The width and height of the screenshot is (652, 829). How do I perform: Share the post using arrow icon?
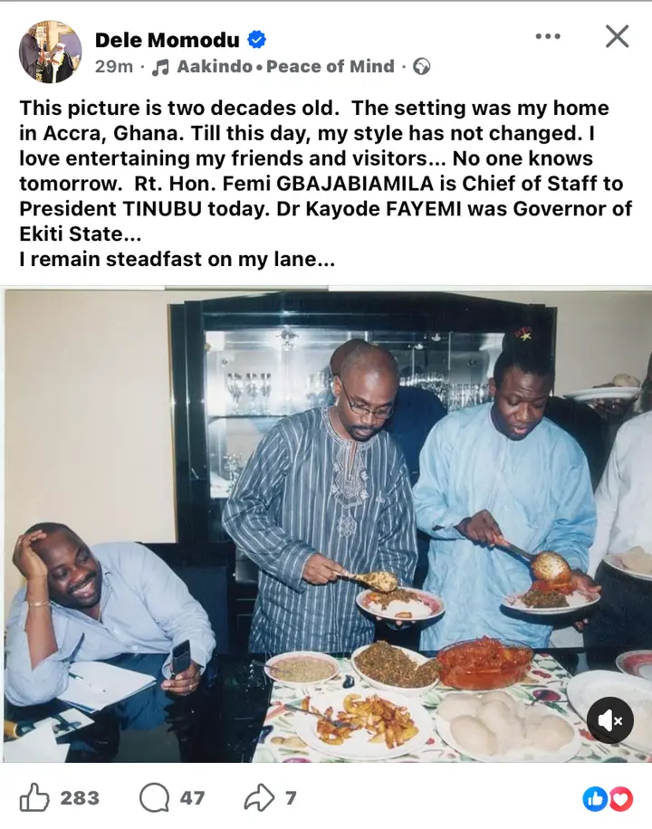(x=259, y=798)
